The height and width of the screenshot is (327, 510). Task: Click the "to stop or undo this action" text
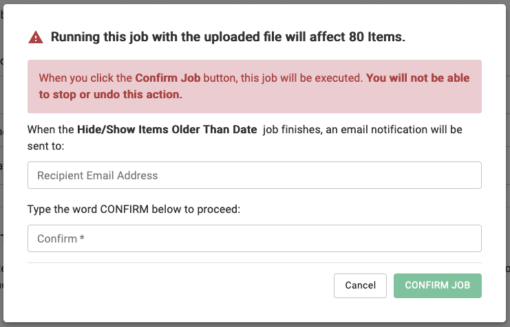[x=110, y=95]
